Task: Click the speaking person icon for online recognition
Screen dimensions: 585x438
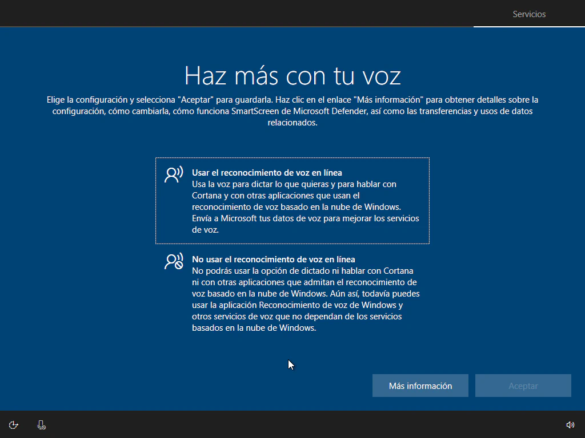Action: 173,175
